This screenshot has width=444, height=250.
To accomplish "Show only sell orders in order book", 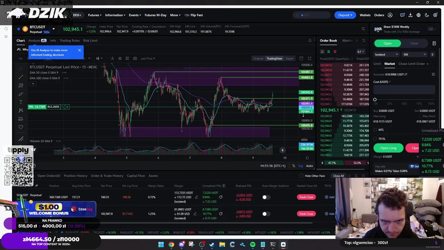I will point(335,52).
